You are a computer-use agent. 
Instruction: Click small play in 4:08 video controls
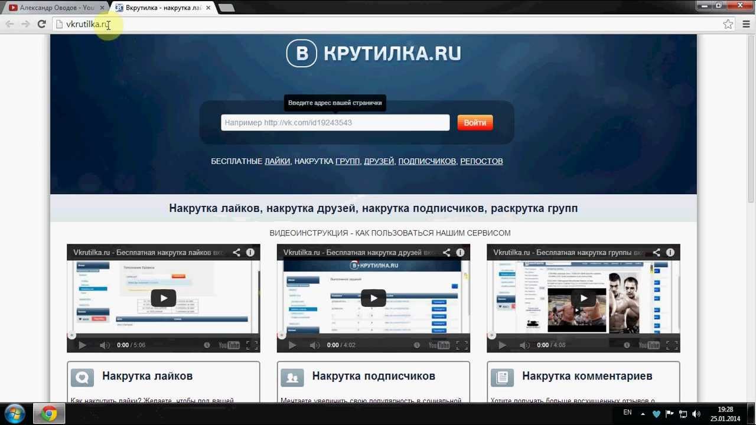(502, 345)
